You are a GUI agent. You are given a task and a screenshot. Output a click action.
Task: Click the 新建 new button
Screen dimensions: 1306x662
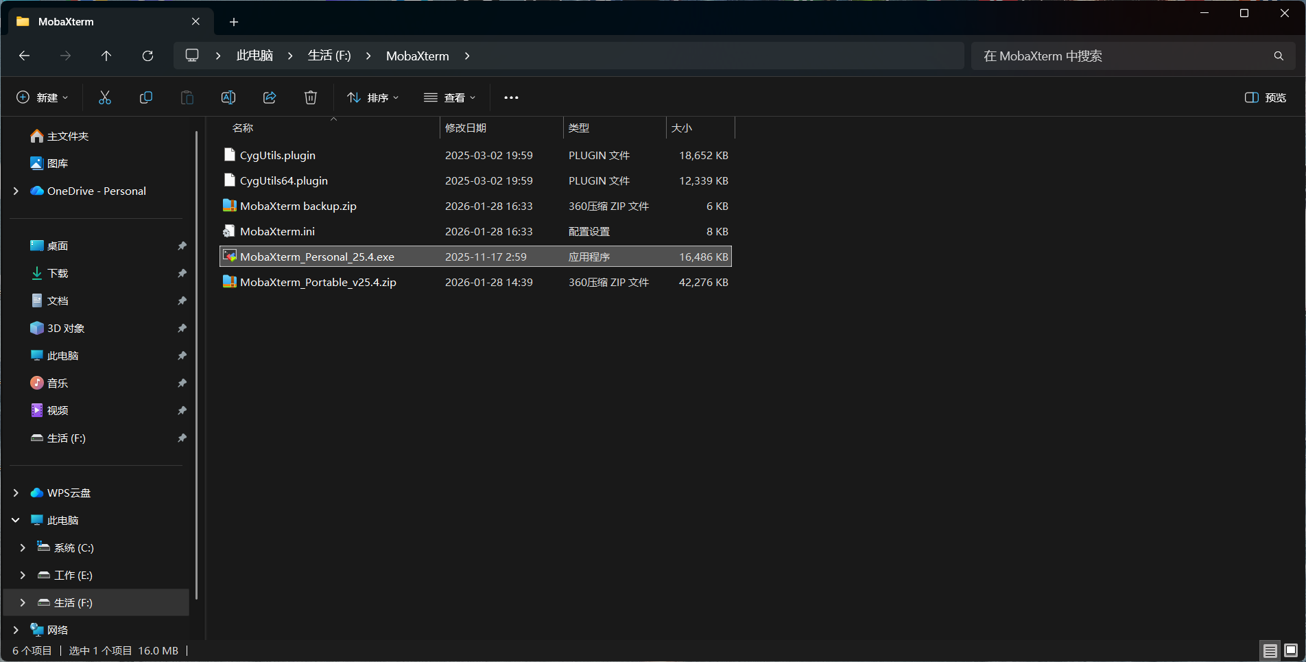tap(42, 97)
